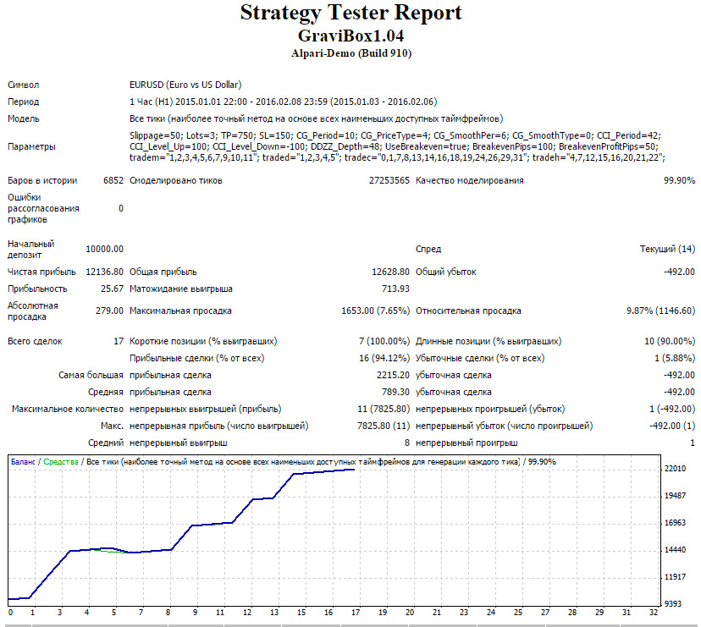Click the Параметры label

(x=31, y=146)
